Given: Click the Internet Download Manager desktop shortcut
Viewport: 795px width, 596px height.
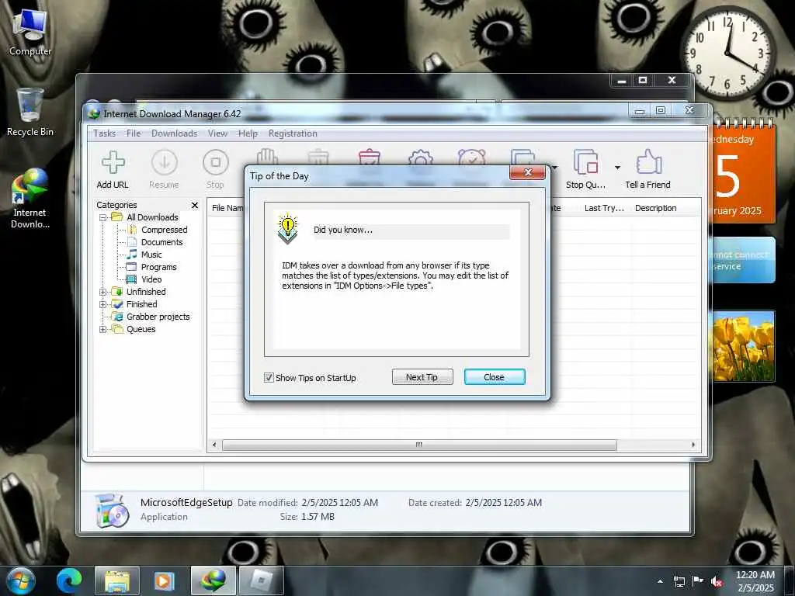Looking at the screenshot, I should point(30,199).
